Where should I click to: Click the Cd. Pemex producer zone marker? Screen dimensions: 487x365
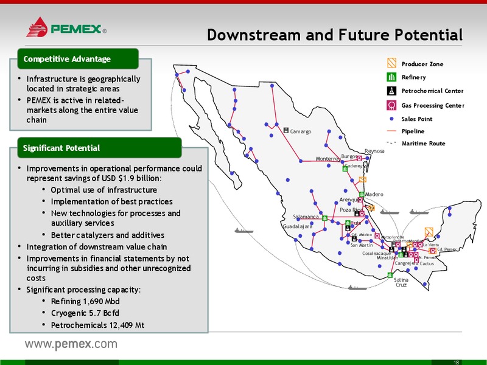click(432, 251)
